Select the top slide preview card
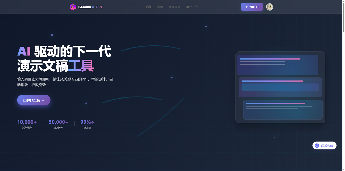345x171 pixels. (x=277, y=65)
